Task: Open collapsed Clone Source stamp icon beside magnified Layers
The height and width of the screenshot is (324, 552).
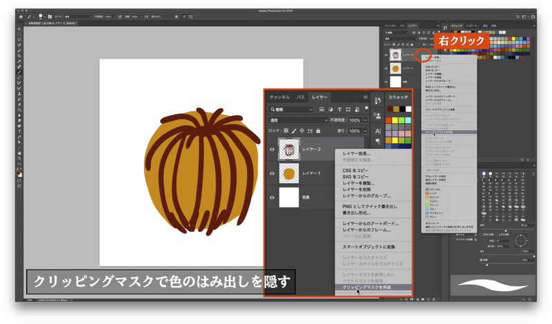Action: [377, 115]
